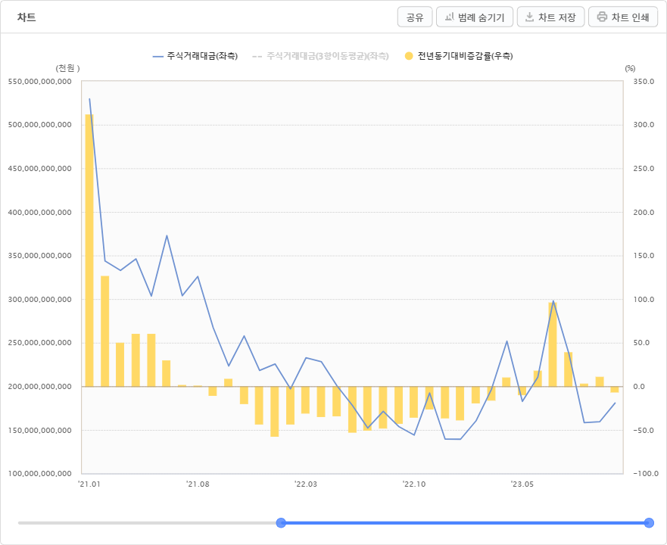Click the '21.08 x-axis label
The height and width of the screenshot is (545, 667).
click(198, 484)
